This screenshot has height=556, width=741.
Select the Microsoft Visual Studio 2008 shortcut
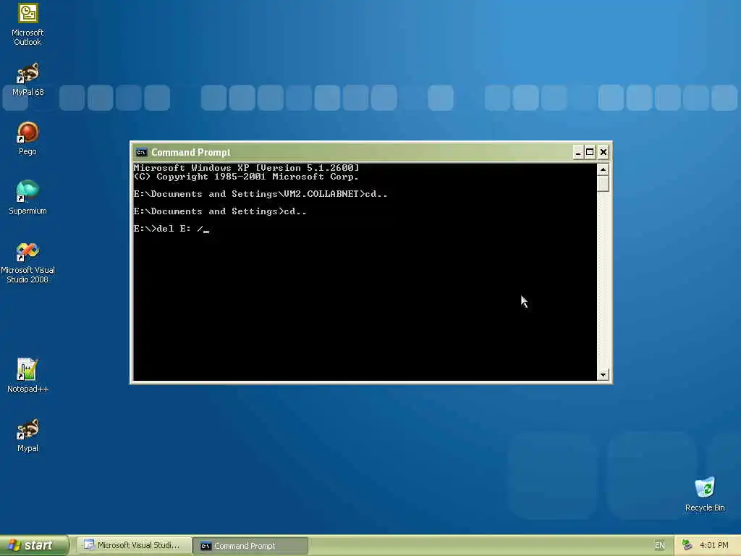(28, 263)
